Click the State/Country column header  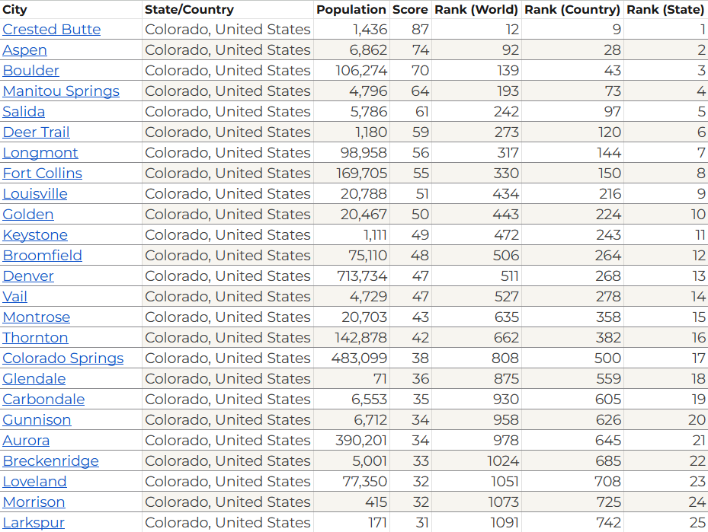pos(189,9)
